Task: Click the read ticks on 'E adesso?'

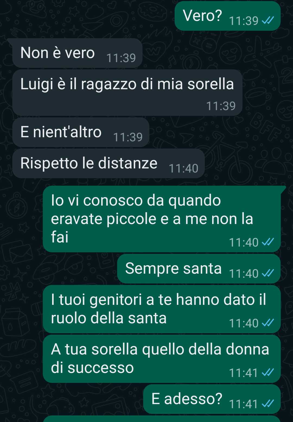Action: pyautogui.click(x=268, y=404)
